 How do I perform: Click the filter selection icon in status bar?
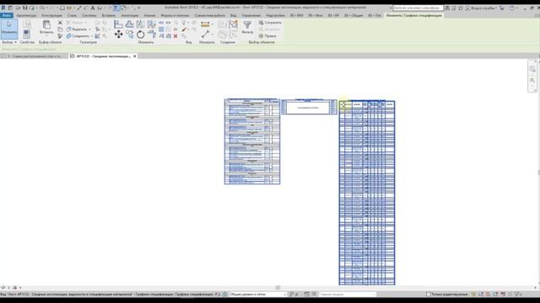517,295
